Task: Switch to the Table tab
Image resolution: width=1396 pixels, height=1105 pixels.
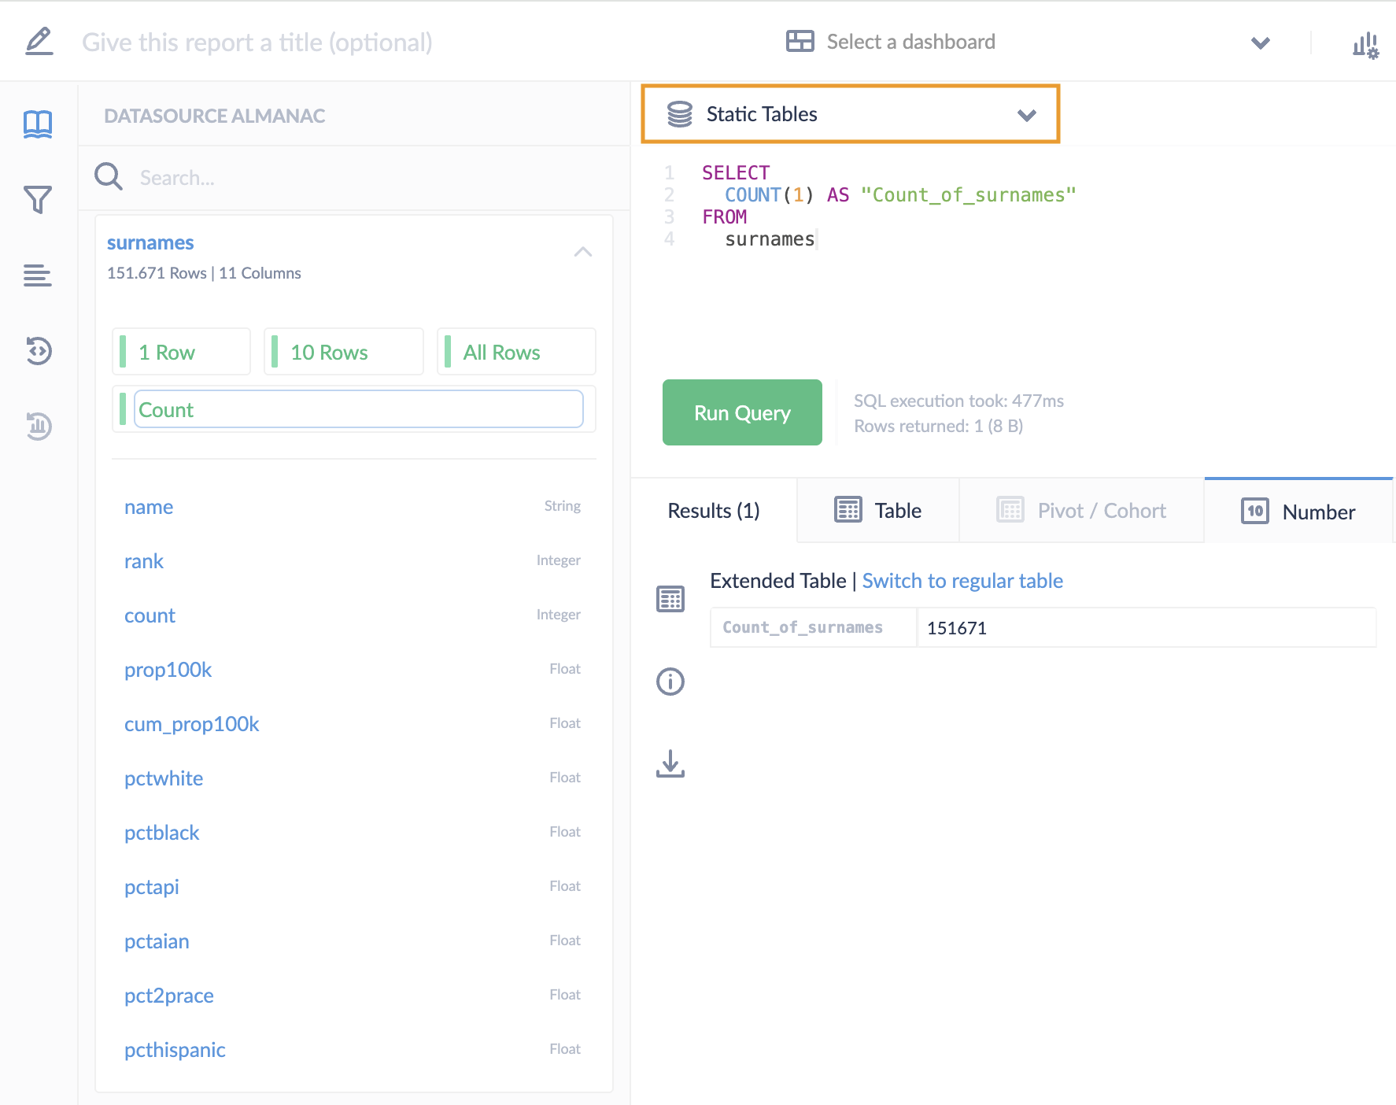Action: pyautogui.click(x=877, y=511)
